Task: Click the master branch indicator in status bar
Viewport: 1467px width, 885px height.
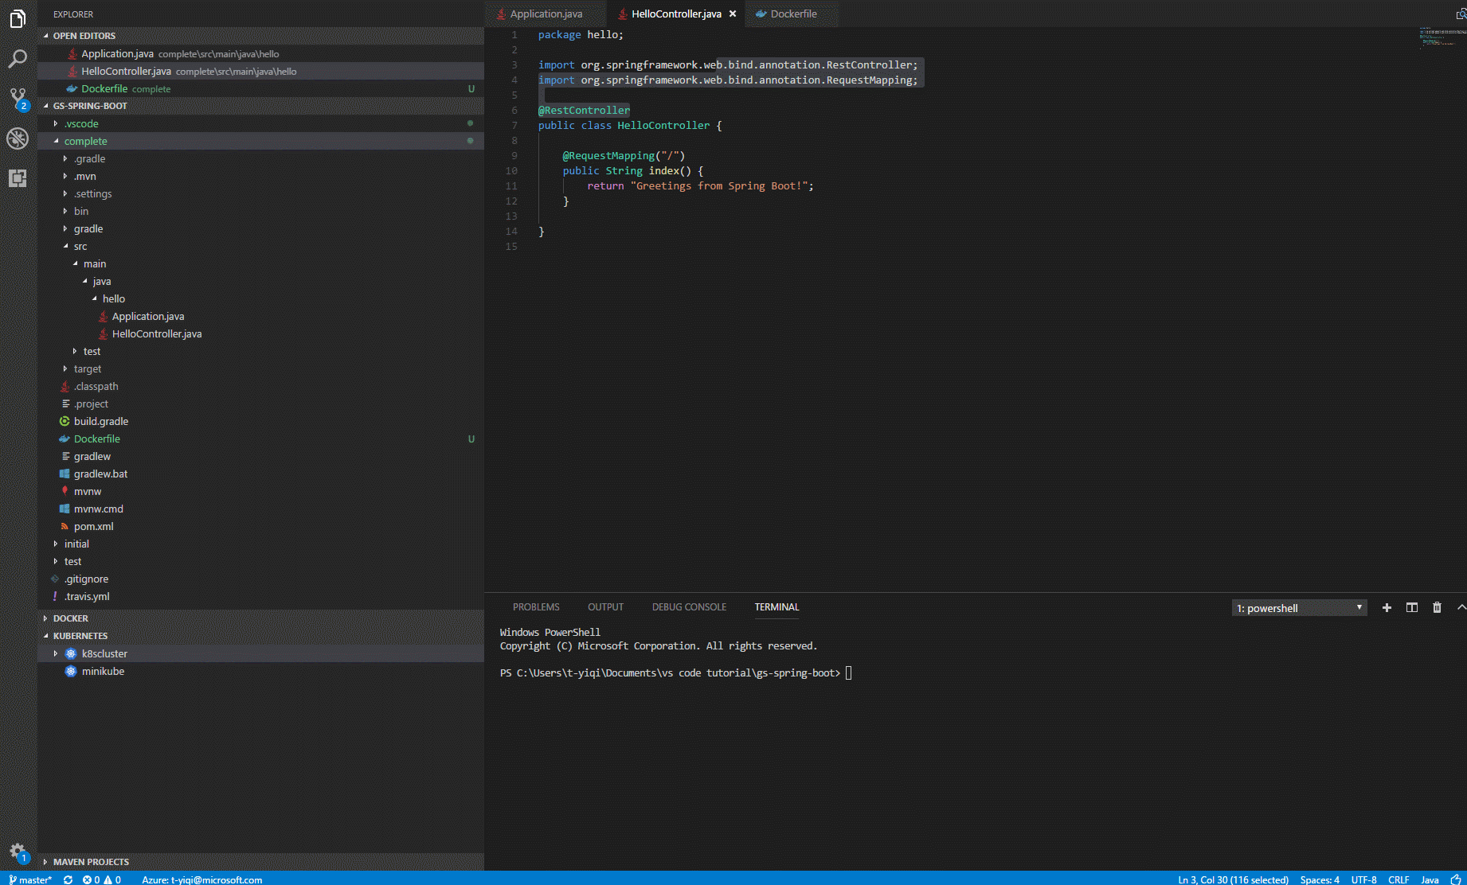Action: [x=30, y=879]
